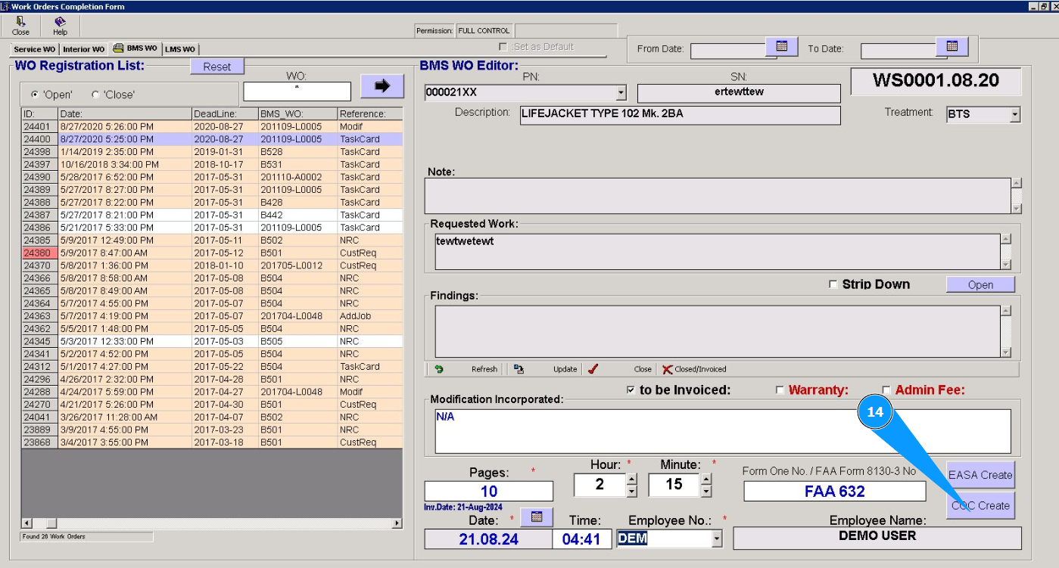Click the Help book icon in toolbar
1059x568 pixels.
tap(60, 22)
